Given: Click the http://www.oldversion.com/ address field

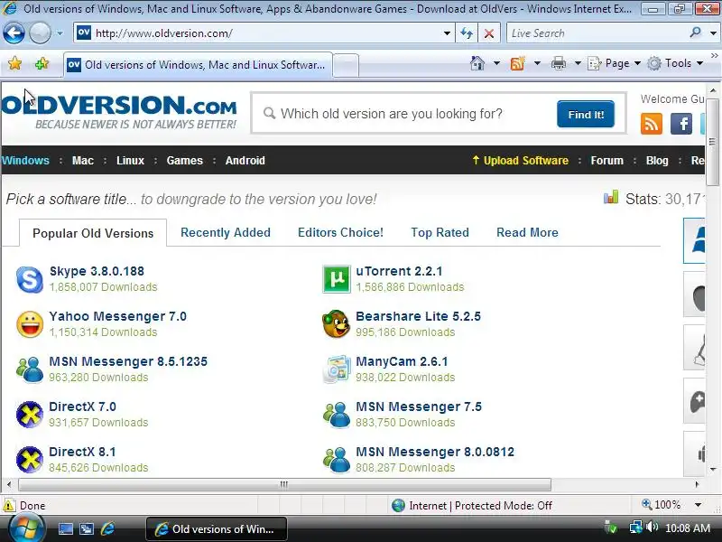Looking at the screenshot, I should click(x=264, y=33).
